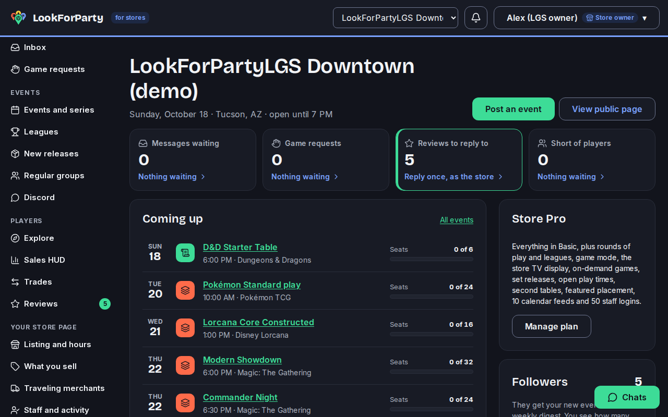Click the Explore compass icon
Screen dimensions: 668x417
click(x=15, y=238)
